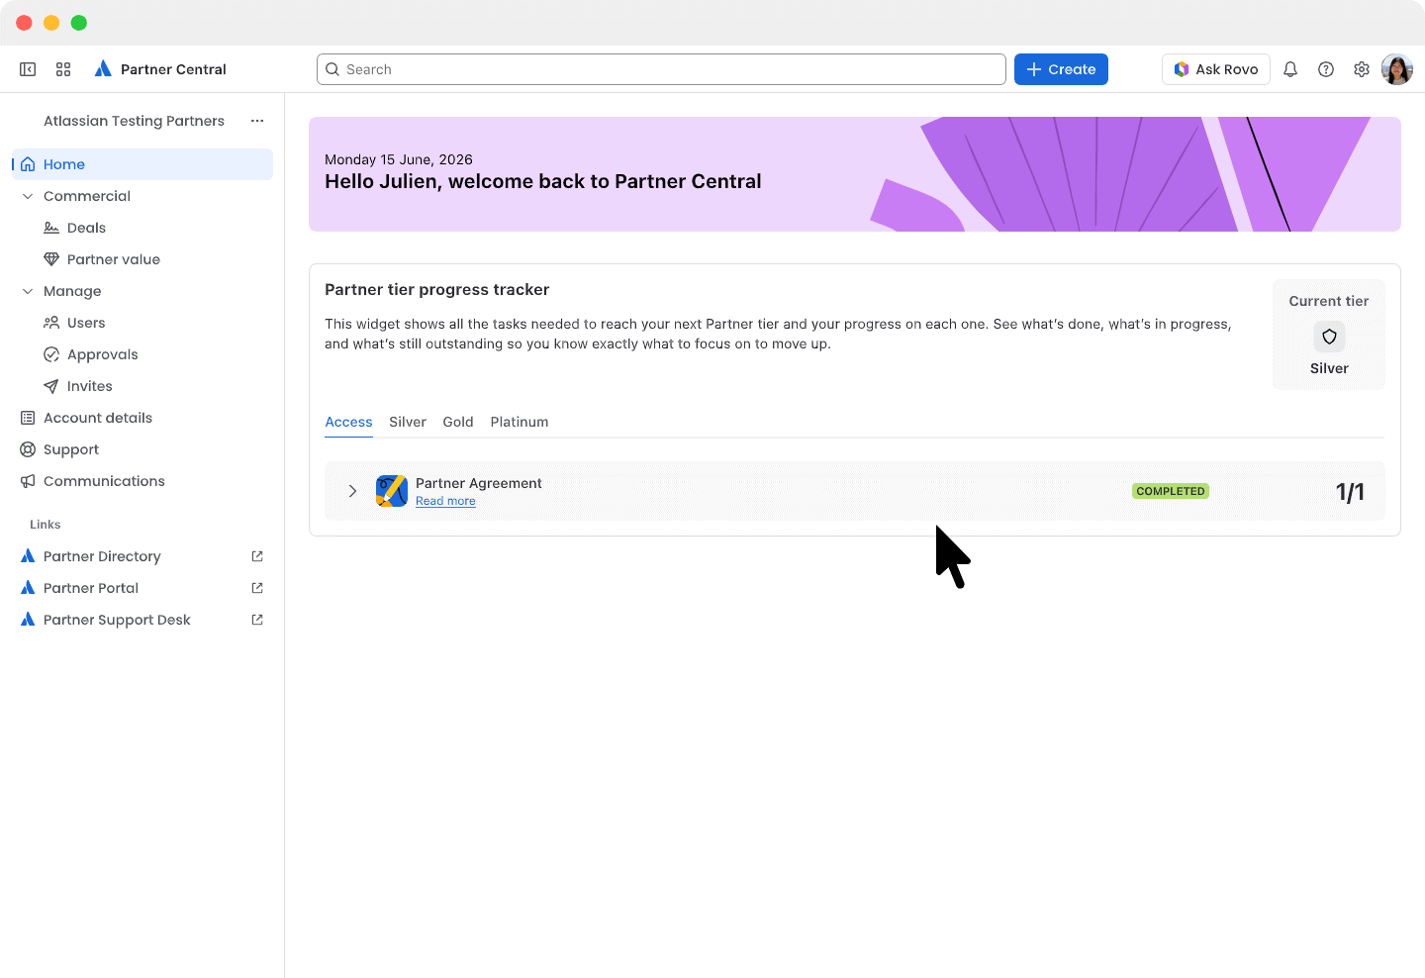Switch to the Platinum tab

[520, 423]
